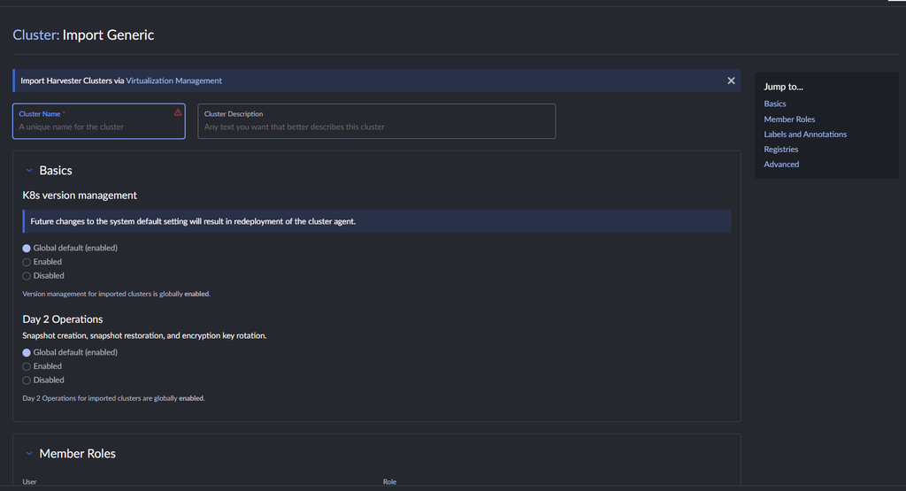Click the Member Roles section heading
906x491 pixels.
click(x=78, y=454)
